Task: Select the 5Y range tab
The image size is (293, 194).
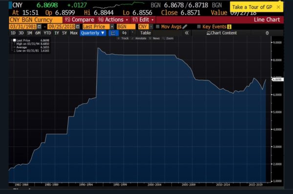Action: [64, 33]
